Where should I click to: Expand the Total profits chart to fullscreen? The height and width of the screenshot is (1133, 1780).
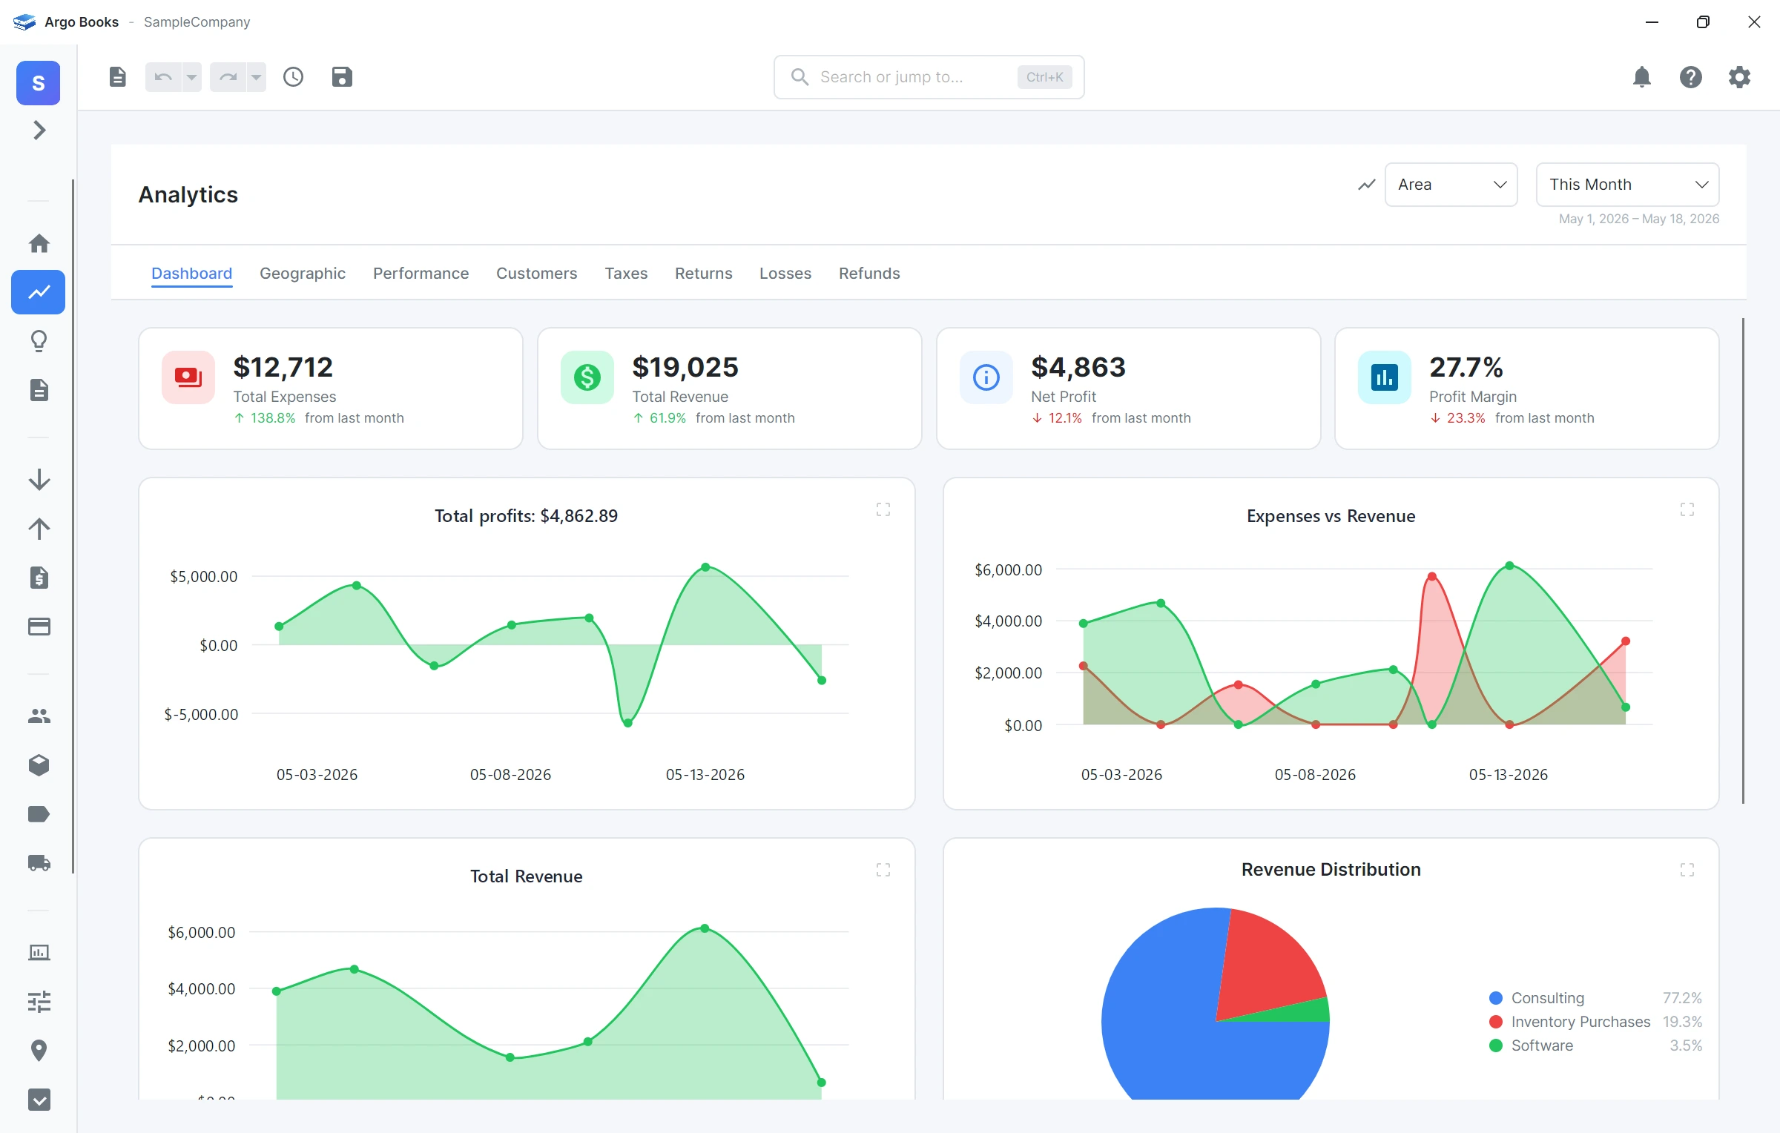[x=883, y=509]
